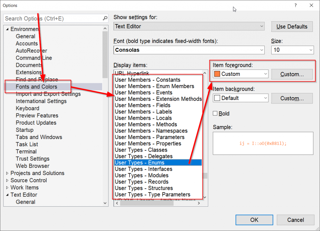This screenshot has height=231, width=320.
Task: Click the search magnifier icon in Search Options
Action: 105,19
